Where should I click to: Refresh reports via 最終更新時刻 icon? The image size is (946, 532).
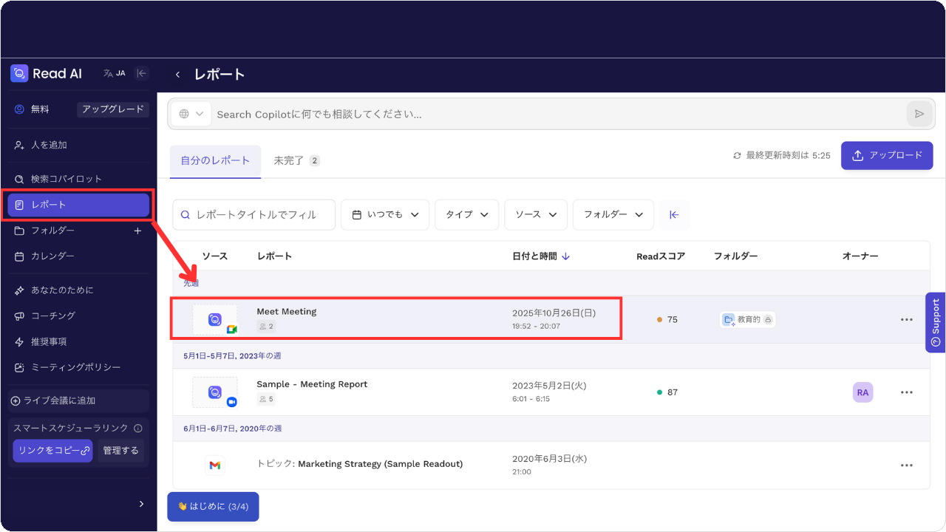(x=737, y=156)
